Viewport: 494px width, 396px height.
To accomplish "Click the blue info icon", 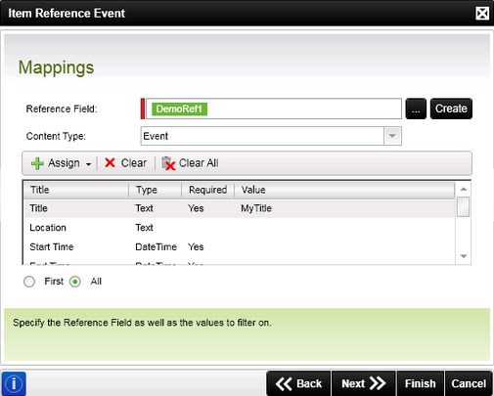I will (14, 383).
